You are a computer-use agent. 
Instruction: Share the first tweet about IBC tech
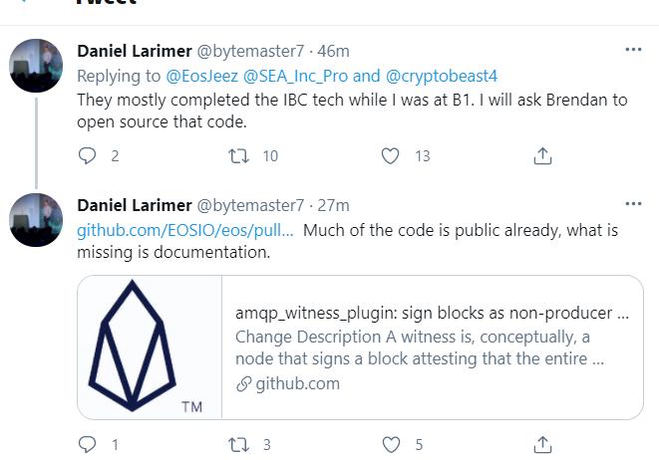pyautogui.click(x=542, y=155)
